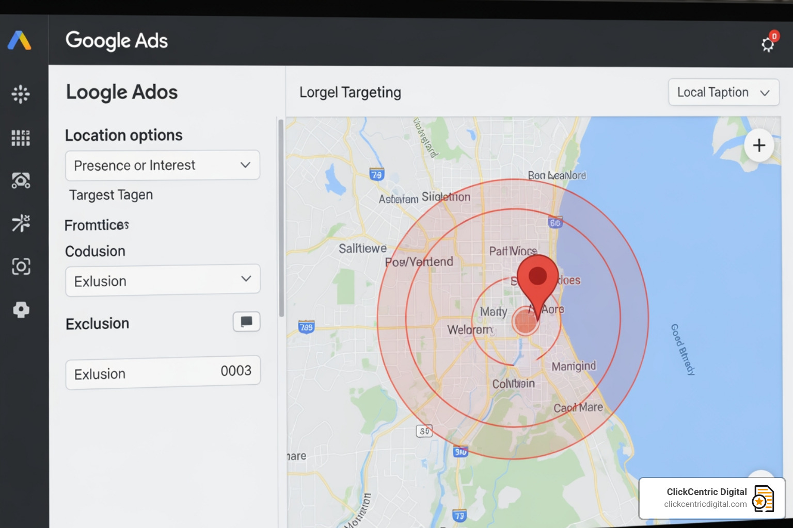Click the left panel vertical scrollbar
This screenshot has width=793, height=528.
point(281,218)
